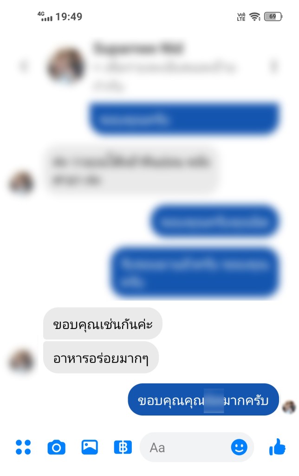299x476 pixels.
Task: Select the sent ขอบคุณคุณ...มากครับ message bubble
Action: click(203, 400)
